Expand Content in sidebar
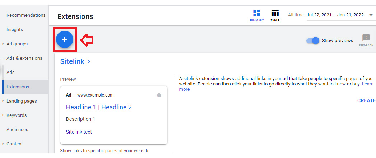The width and height of the screenshot is (376, 158). pos(3,144)
